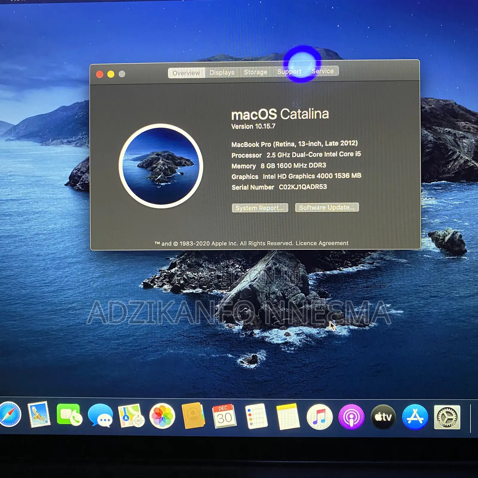Click the 8 GB 1600 MHz DDR3 text
The image size is (478, 478).
293,166
